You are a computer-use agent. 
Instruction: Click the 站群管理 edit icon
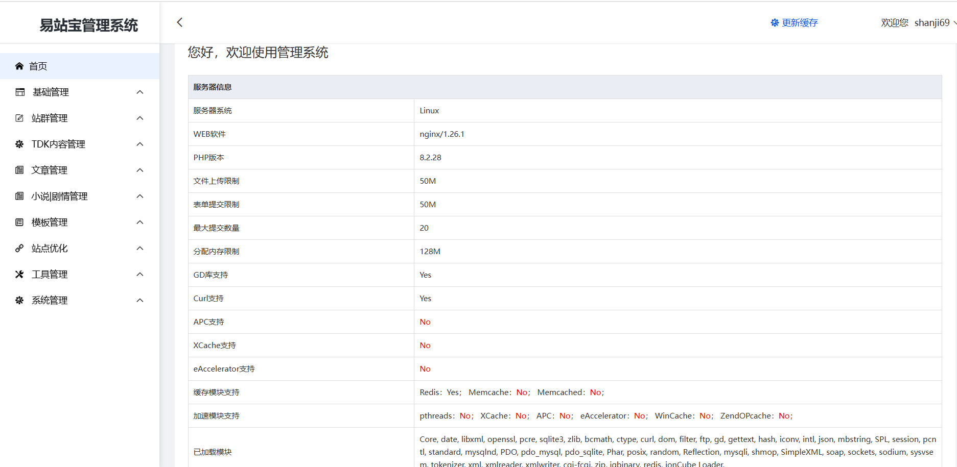(x=19, y=118)
